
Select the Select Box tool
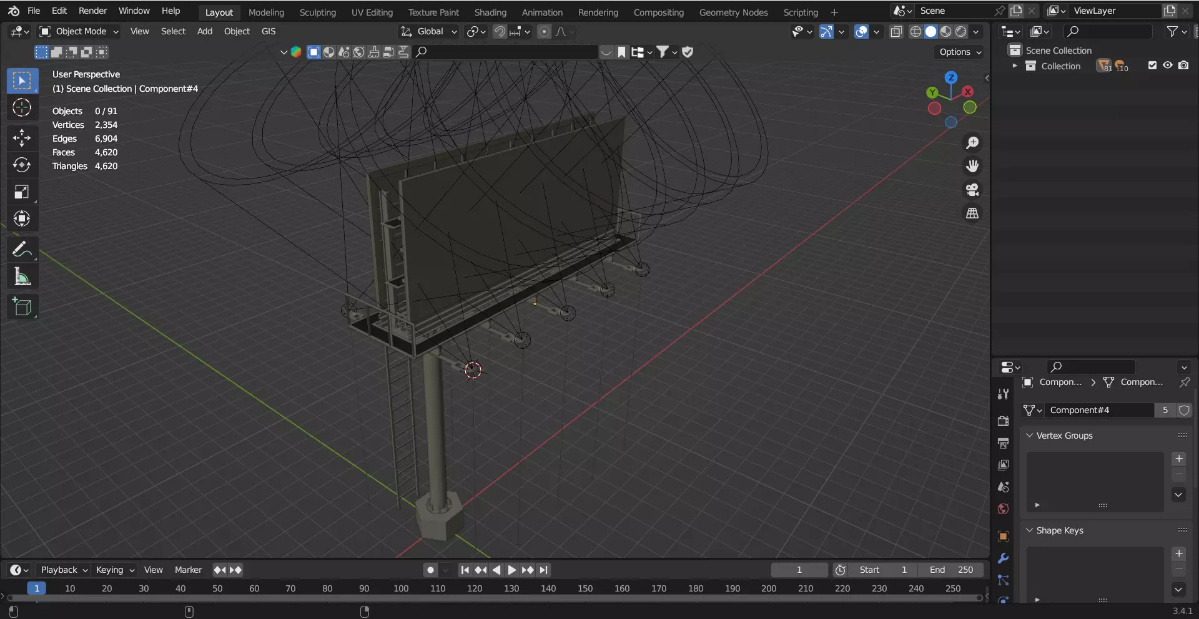pos(22,80)
